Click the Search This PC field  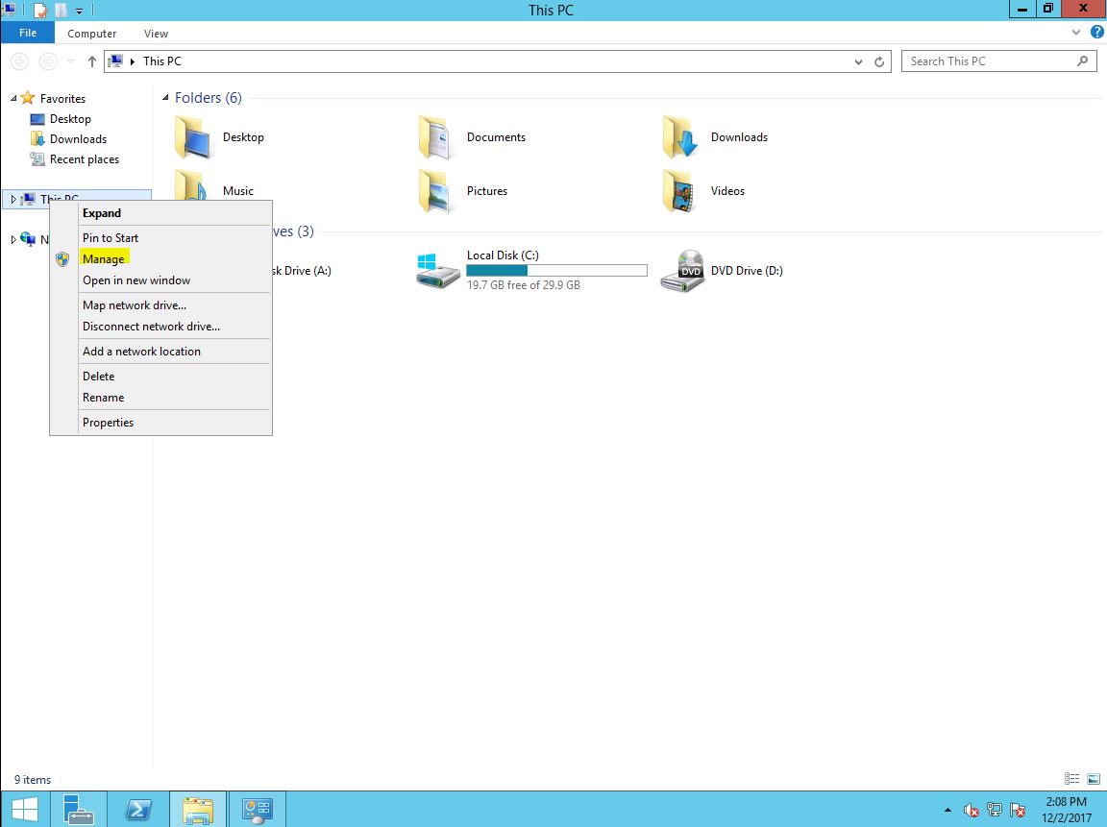click(x=990, y=61)
